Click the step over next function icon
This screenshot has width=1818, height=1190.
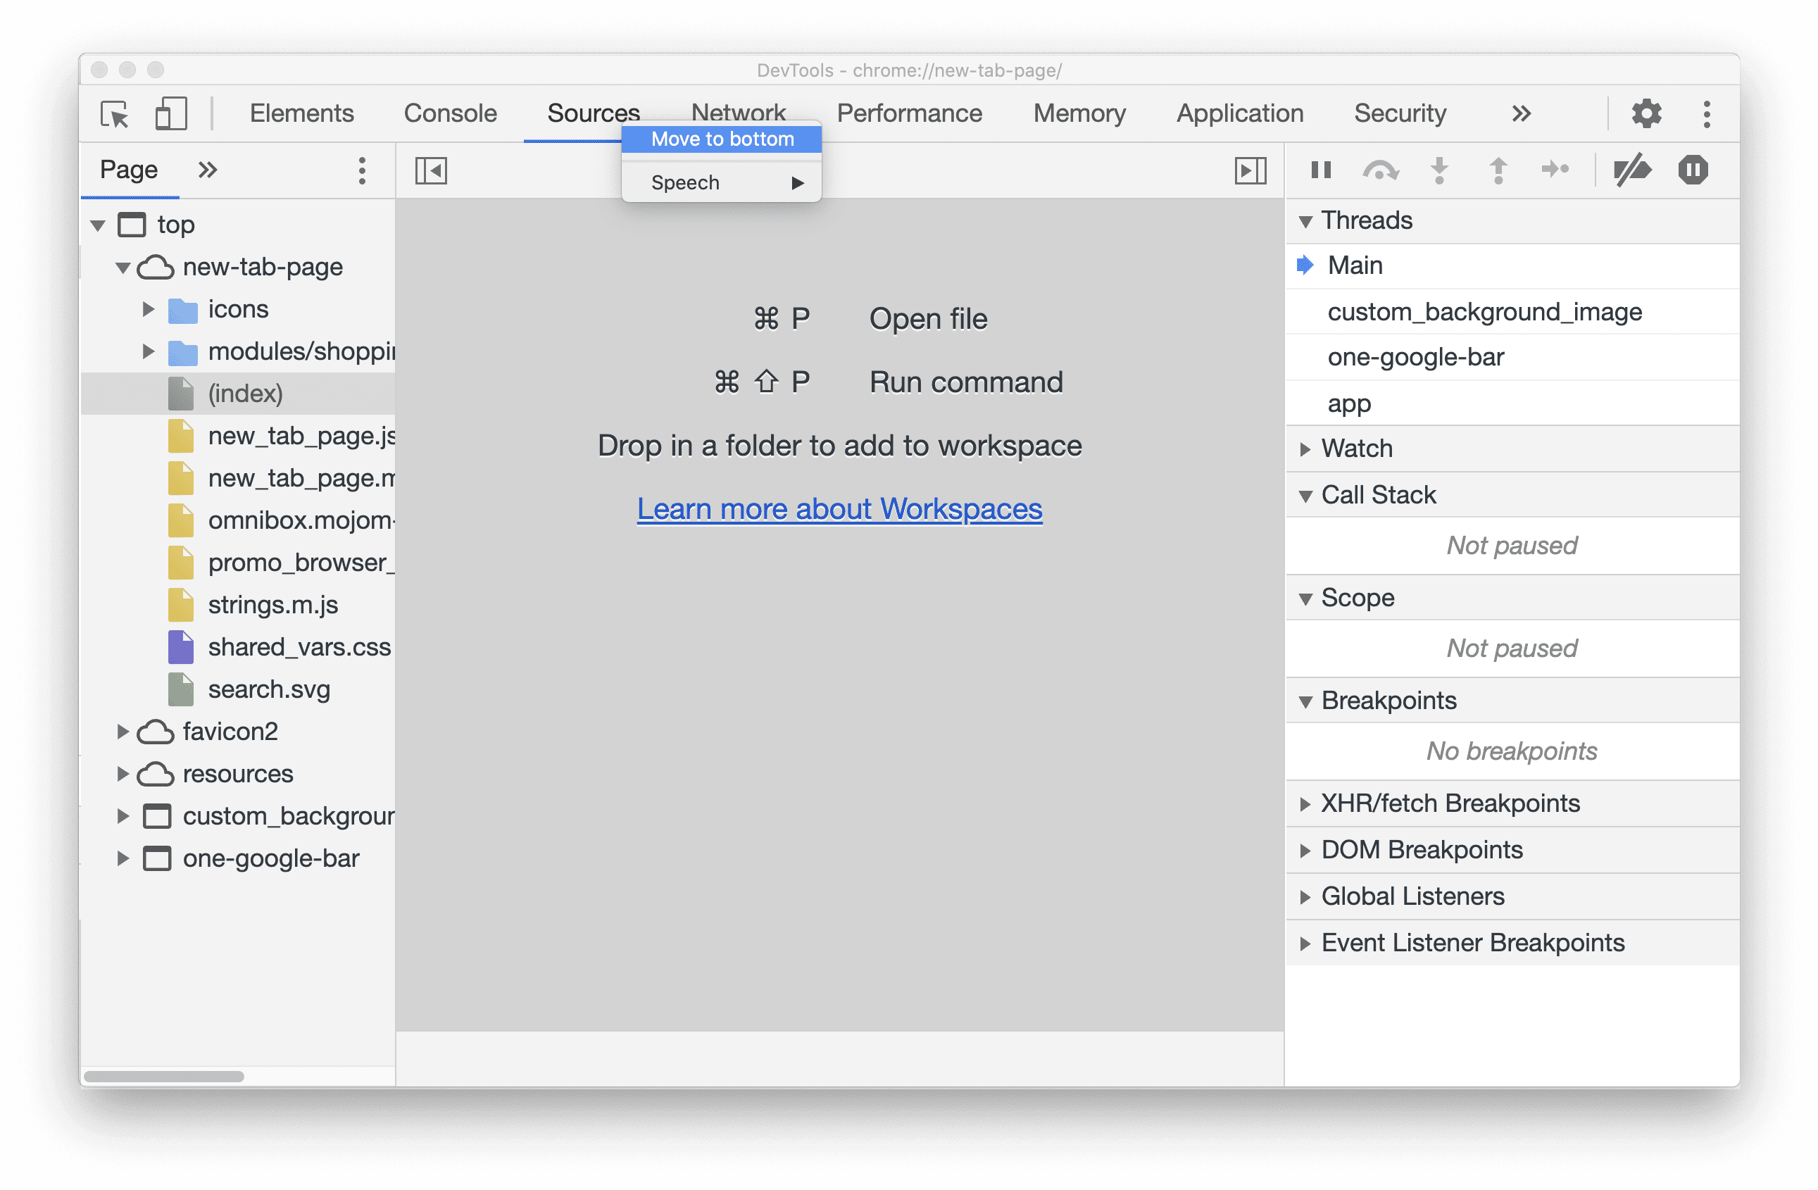coord(1380,169)
